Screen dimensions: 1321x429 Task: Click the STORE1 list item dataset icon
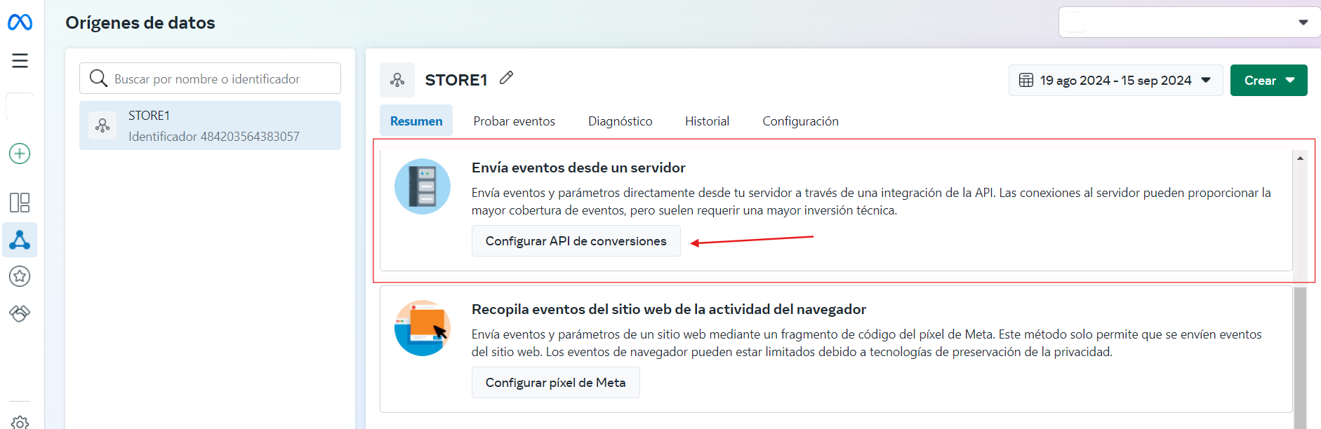[x=102, y=125]
